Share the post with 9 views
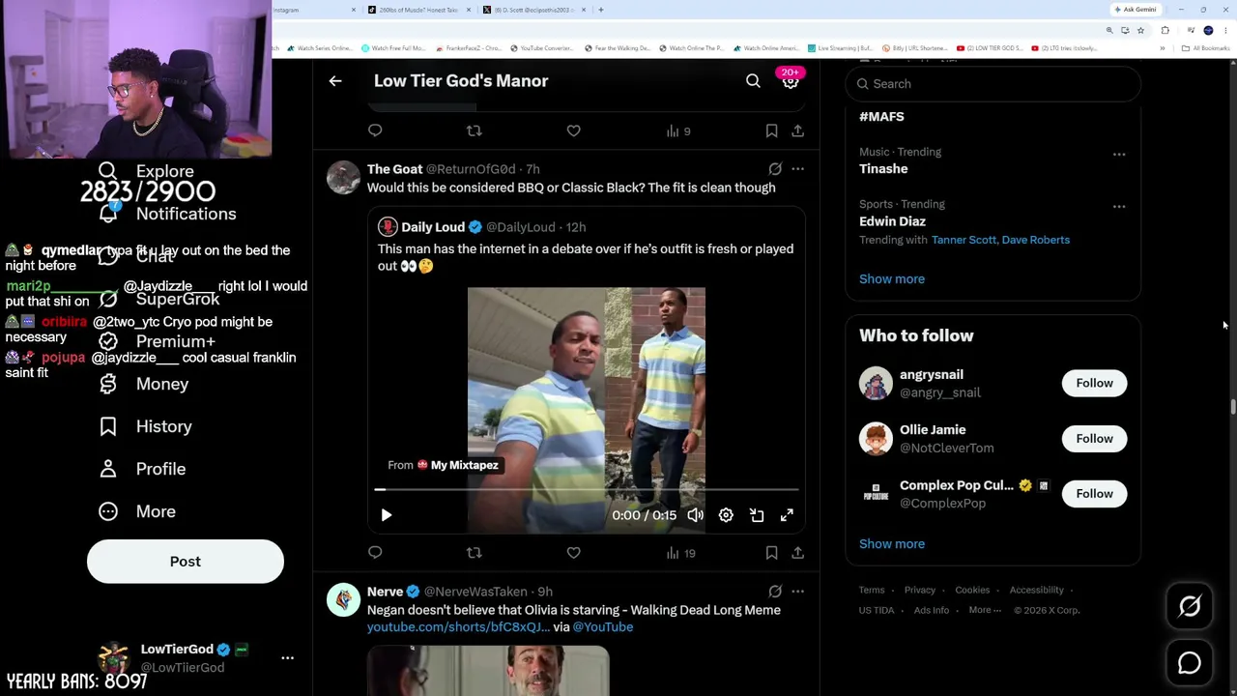 click(x=797, y=130)
